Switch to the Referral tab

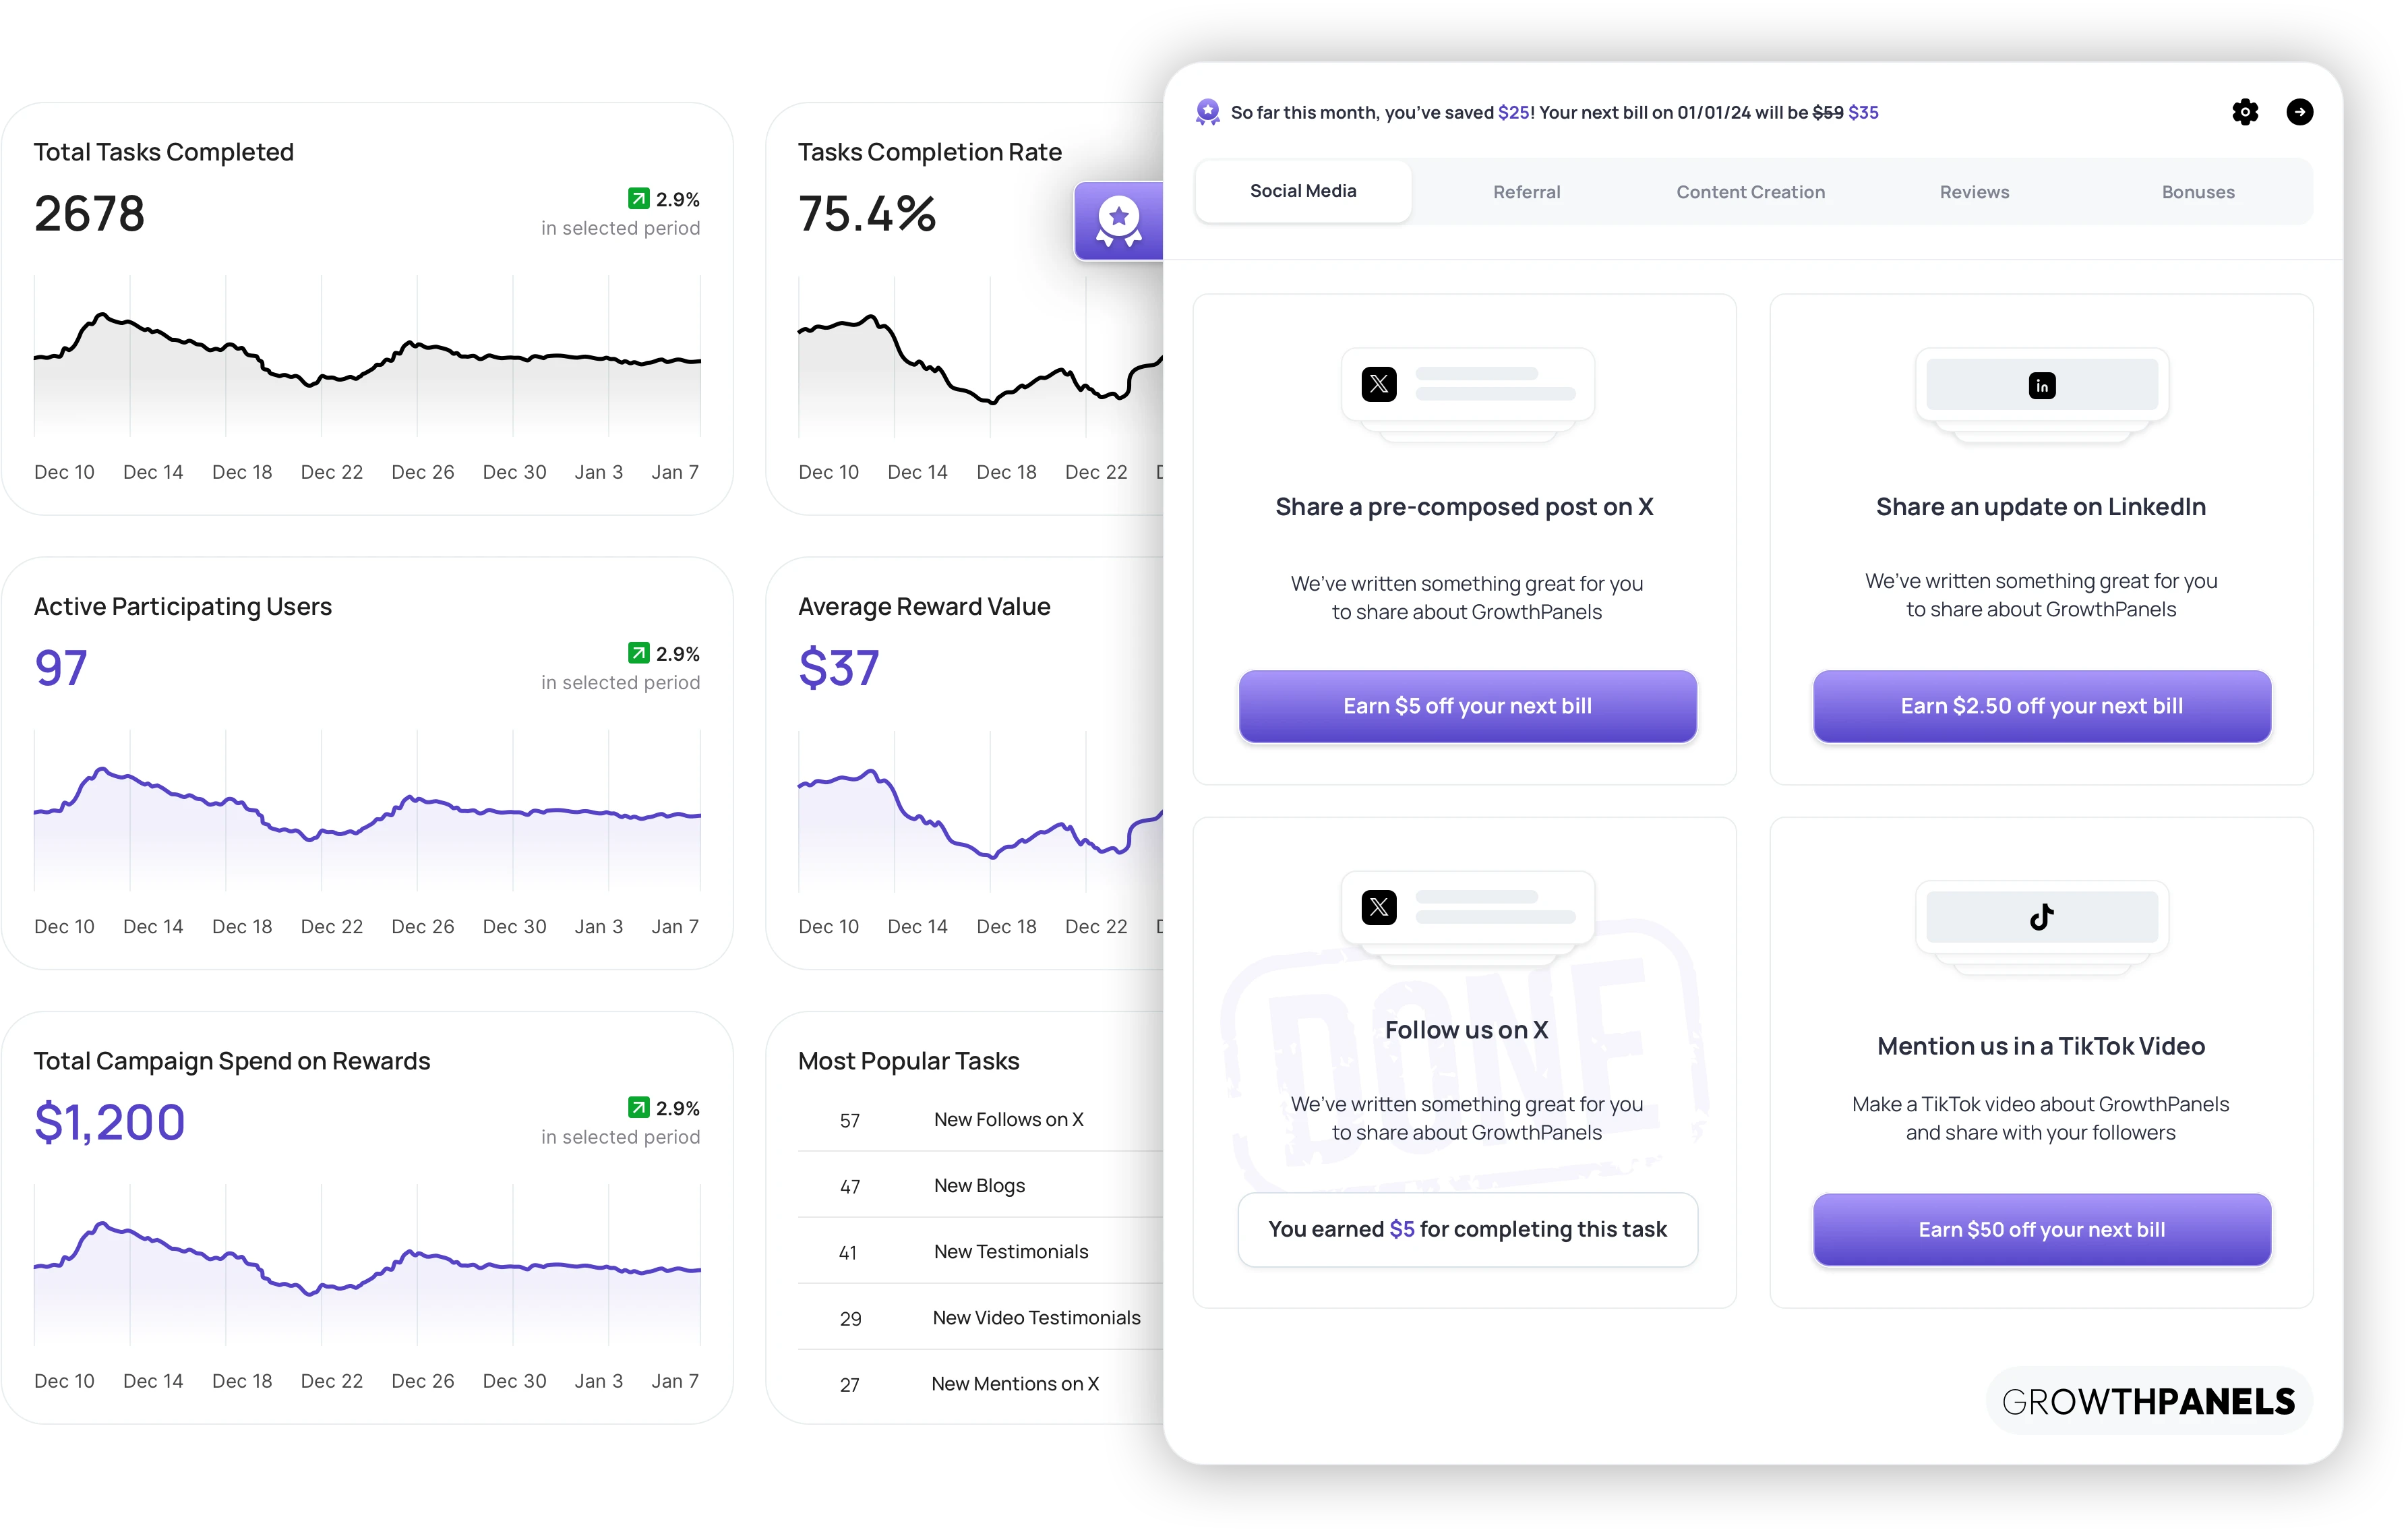[x=1526, y=192]
